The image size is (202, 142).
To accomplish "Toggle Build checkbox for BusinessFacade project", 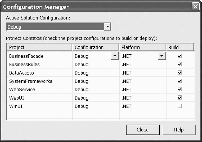I will click(x=180, y=56).
